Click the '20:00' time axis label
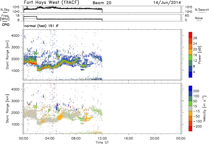The height and width of the screenshot is (144, 209). 154,138
